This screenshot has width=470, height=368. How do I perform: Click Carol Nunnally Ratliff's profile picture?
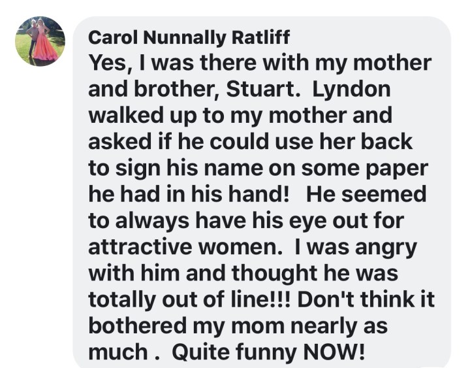tap(40, 41)
